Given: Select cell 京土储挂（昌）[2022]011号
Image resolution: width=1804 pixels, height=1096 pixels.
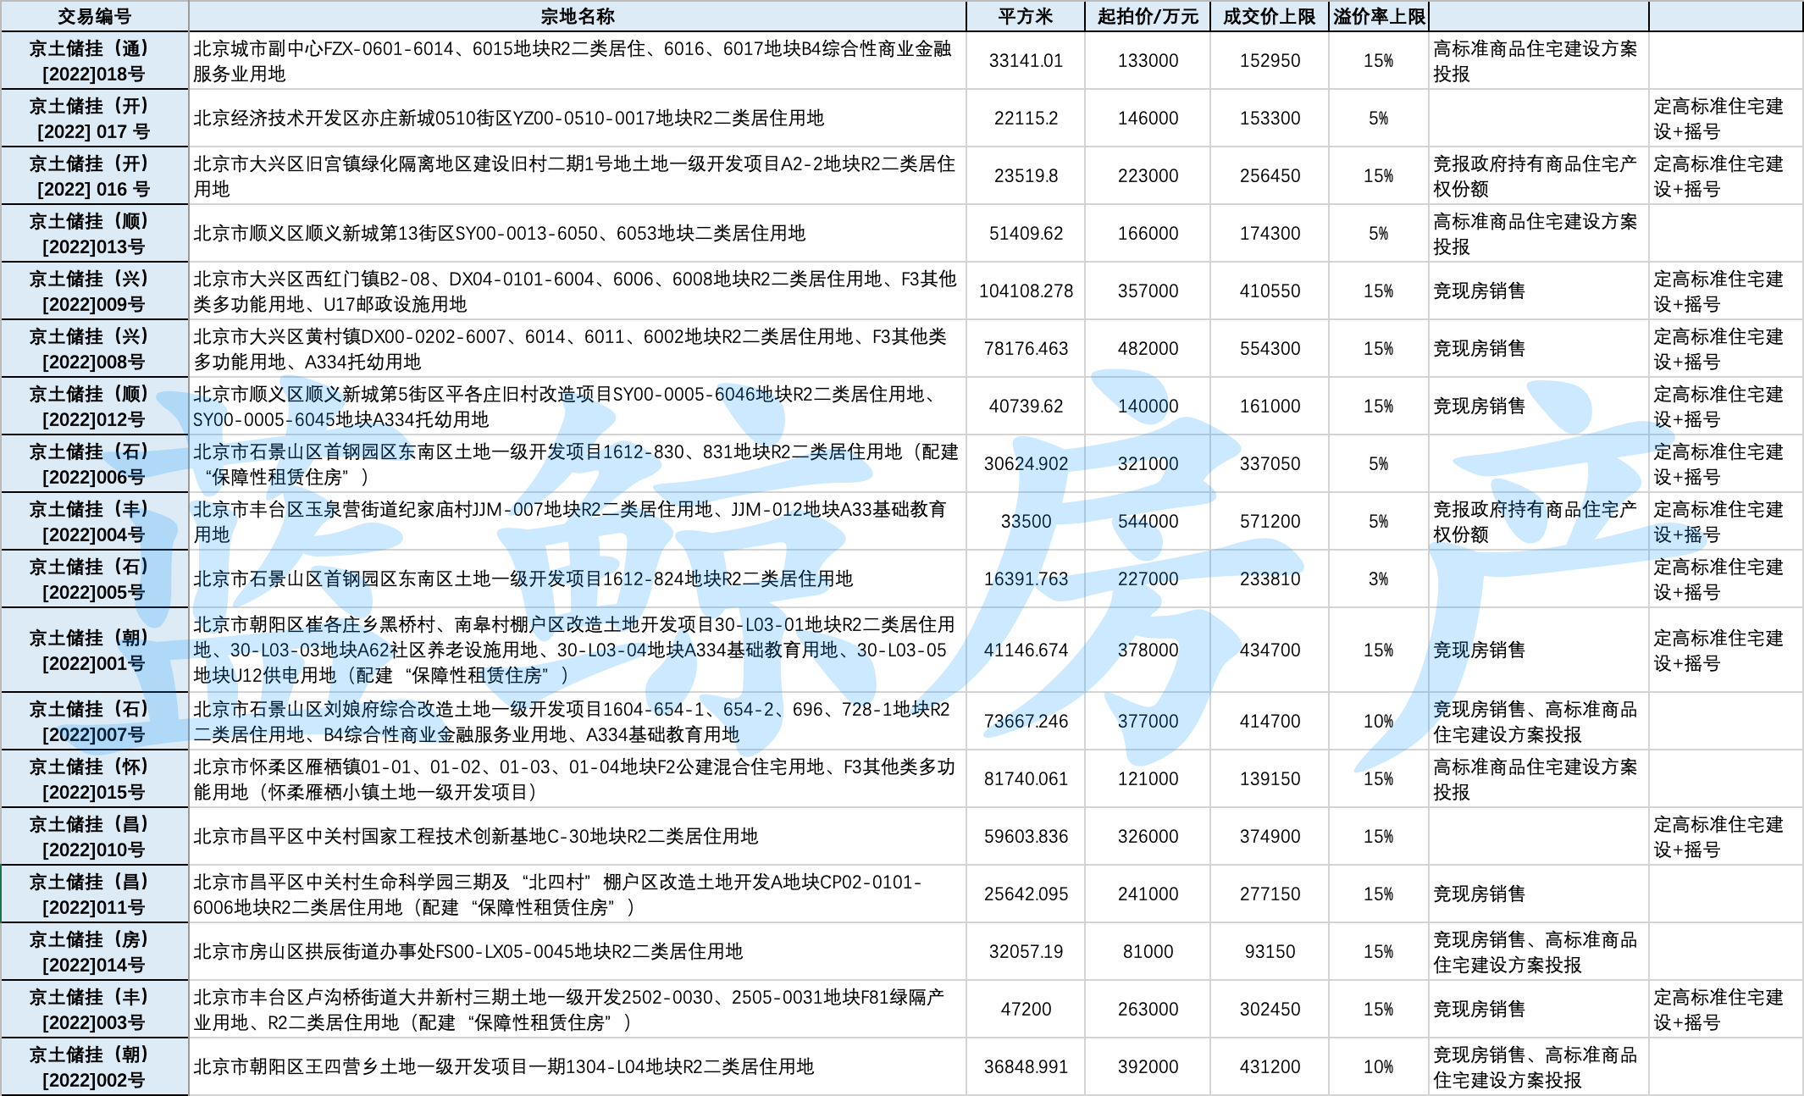Looking at the screenshot, I should coord(94,894).
